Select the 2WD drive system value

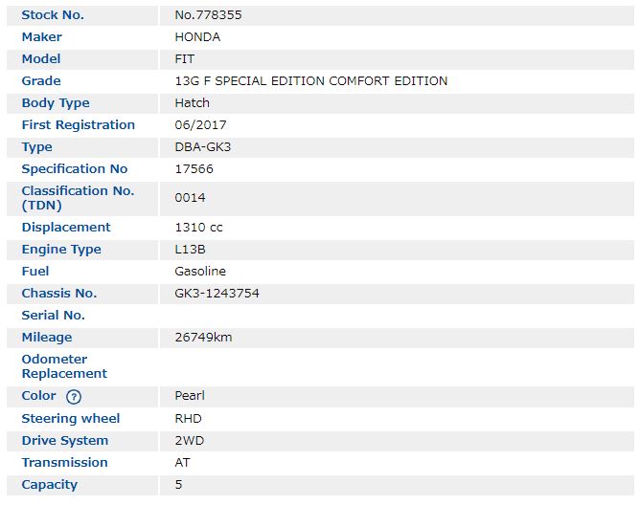pyautogui.click(x=189, y=441)
